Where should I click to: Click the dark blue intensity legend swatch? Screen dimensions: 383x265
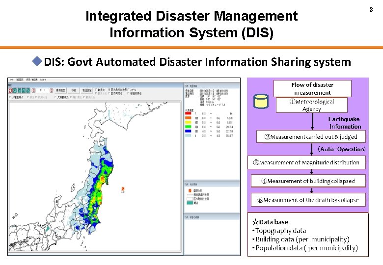tap(188, 131)
